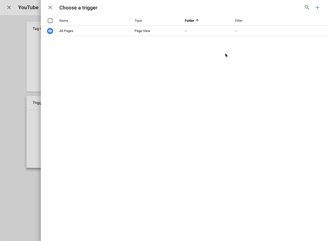Click the upward sort arrow next to Folder
This screenshot has width=328, height=241.
(197, 20)
